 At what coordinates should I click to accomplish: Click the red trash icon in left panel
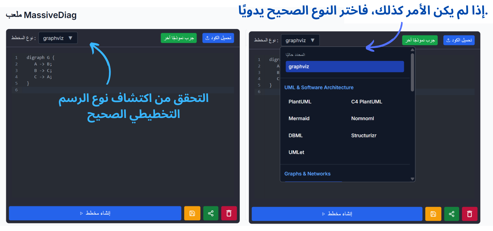click(229, 213)
